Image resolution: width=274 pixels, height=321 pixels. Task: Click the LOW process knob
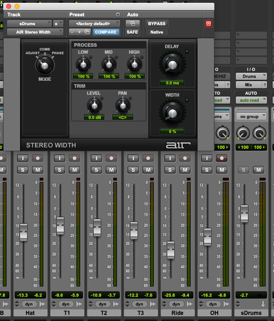[83, 64]
